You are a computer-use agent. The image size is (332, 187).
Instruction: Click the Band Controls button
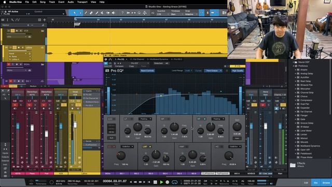pos(147,71)
